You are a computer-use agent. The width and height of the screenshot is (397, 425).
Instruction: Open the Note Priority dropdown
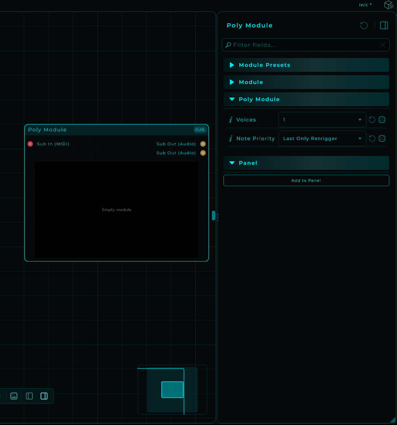coord(322,138)
